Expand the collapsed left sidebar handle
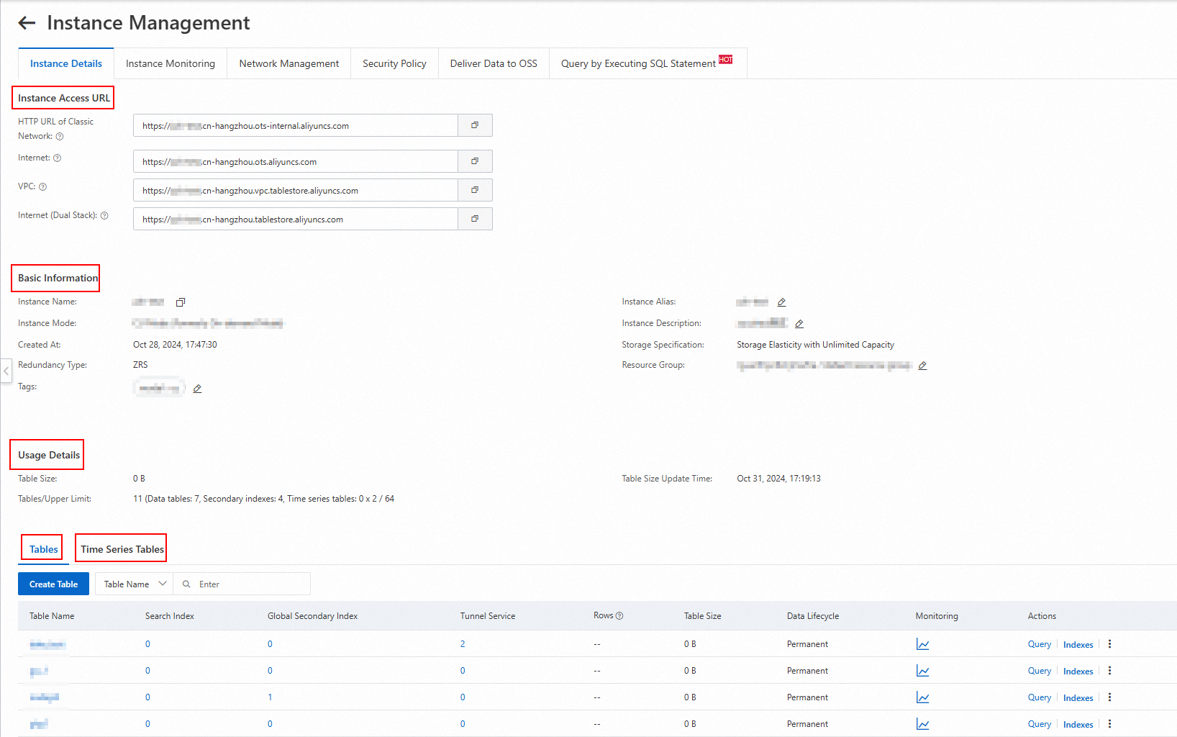 coord(6,371)
